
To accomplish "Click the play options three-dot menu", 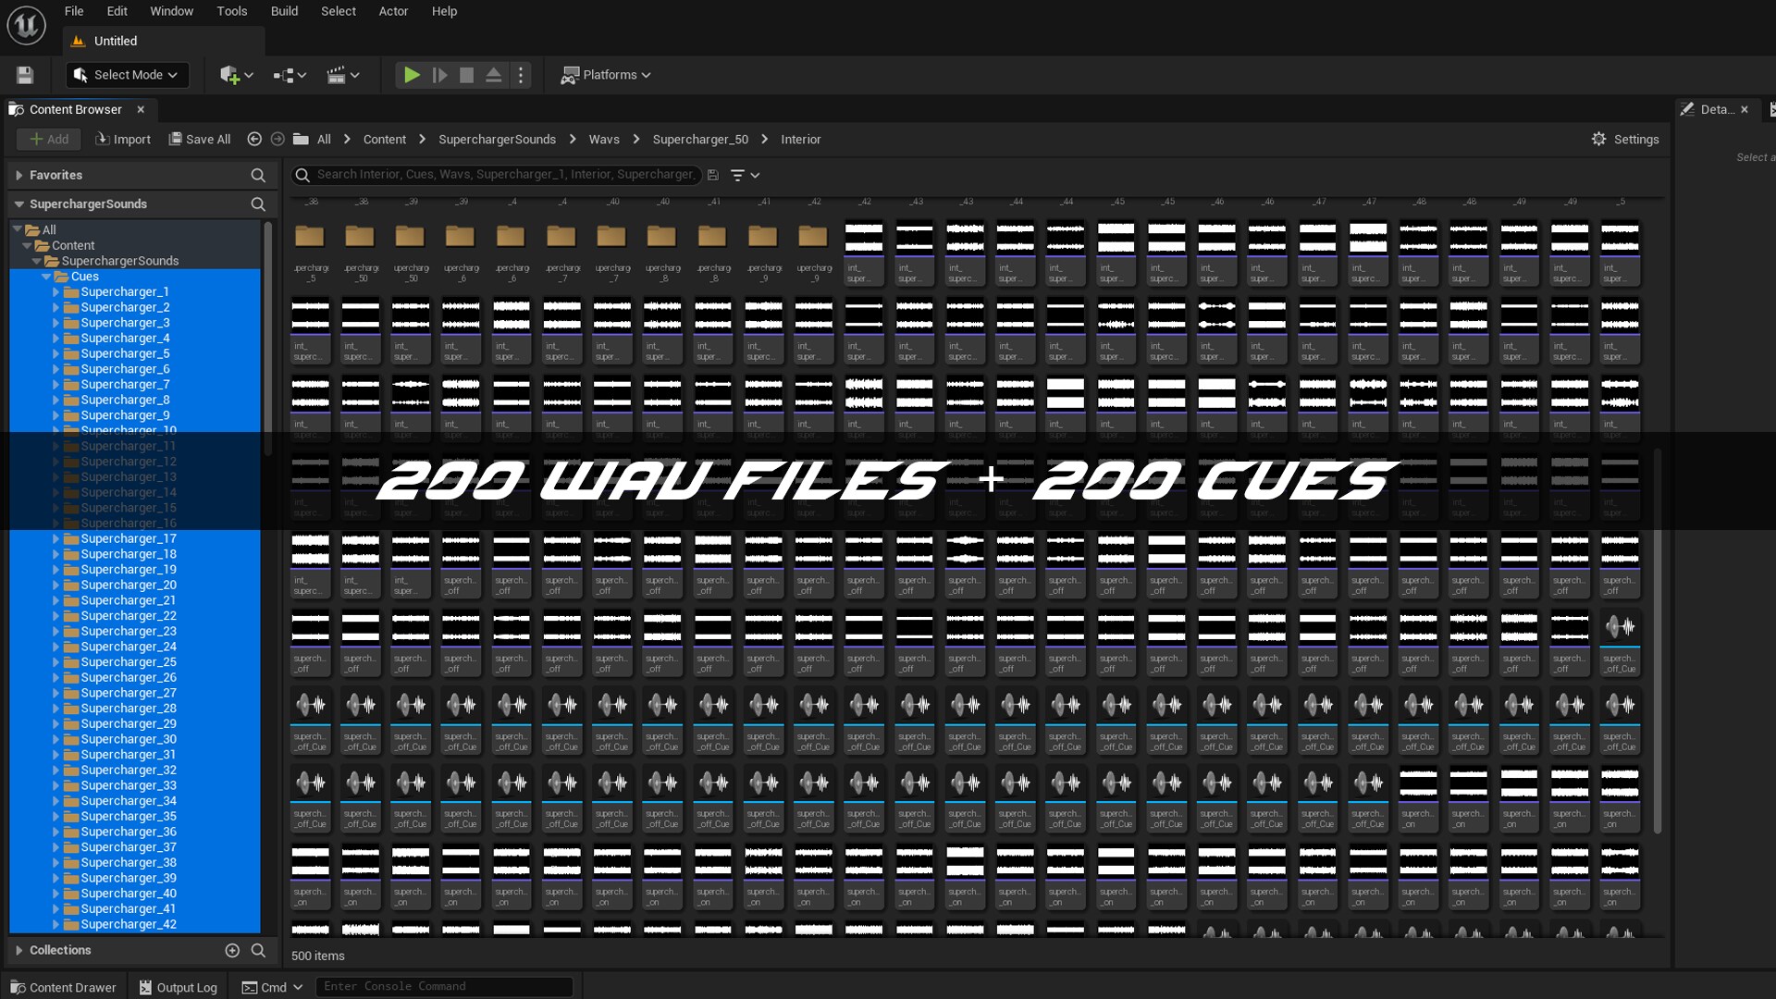I will [521, 75].
